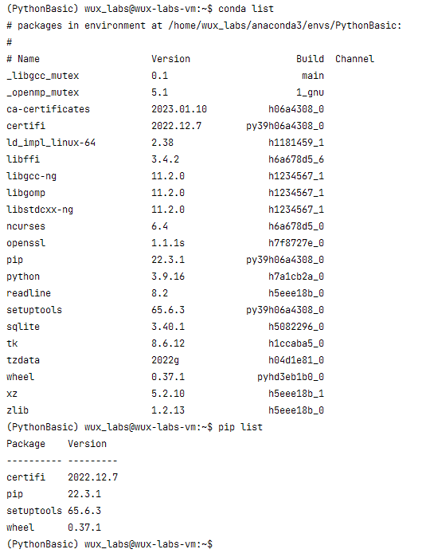Click the tzdata package name
This screenshot has width=426, height=557.
pyautogui.click(x=23, y=360)
